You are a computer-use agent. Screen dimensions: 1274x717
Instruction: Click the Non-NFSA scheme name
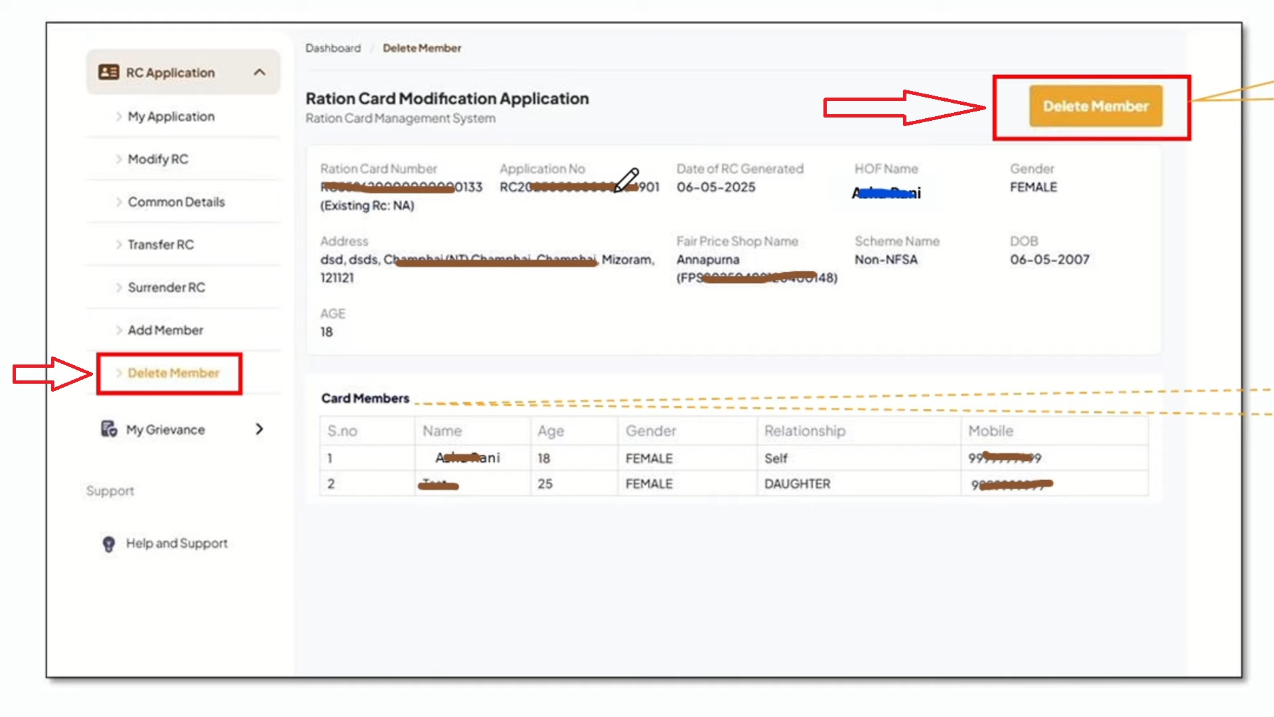(x=886, y=260)
